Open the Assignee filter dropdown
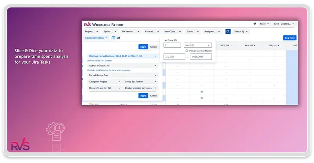Screen dimensions: 314x163 [212, 32]
